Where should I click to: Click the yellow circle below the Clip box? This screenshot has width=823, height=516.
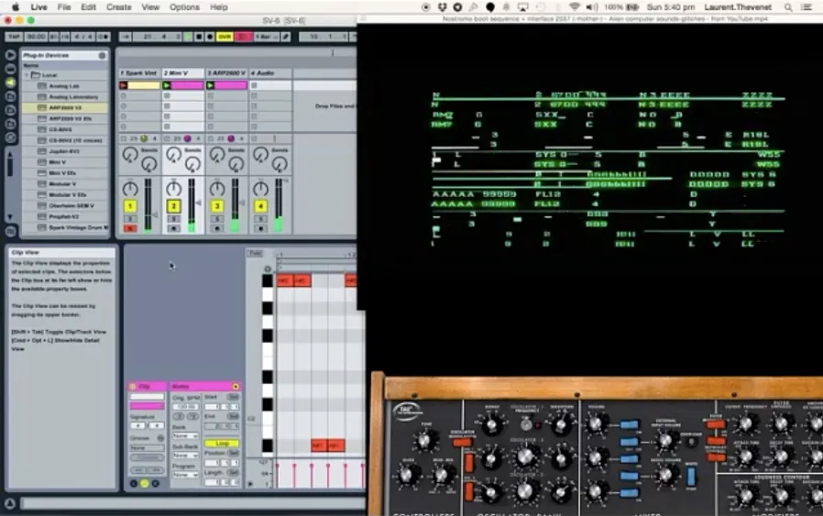tap(144, 483)
